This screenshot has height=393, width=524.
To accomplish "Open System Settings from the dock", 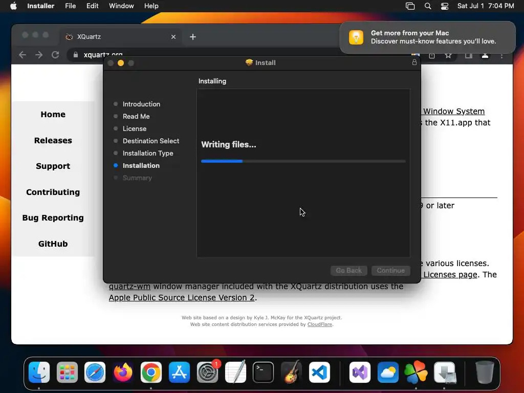I will pos(207,373).
